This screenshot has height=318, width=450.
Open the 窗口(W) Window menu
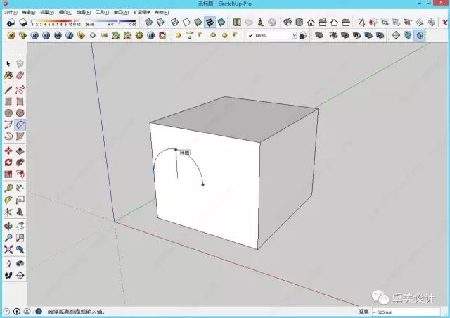(x=121, y=13)
